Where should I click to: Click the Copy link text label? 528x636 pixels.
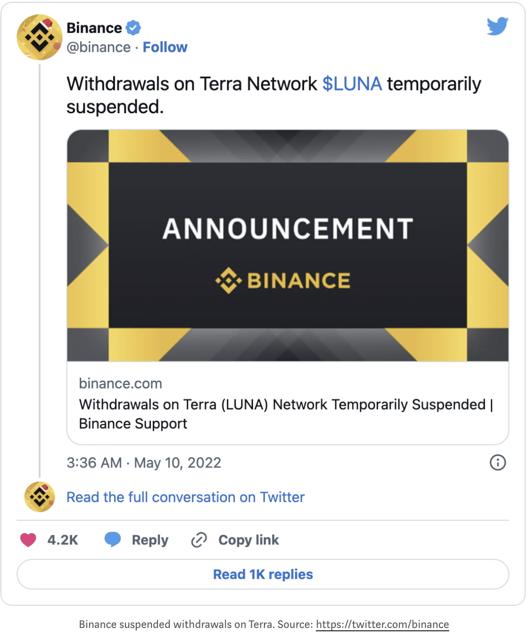(248, 540)
